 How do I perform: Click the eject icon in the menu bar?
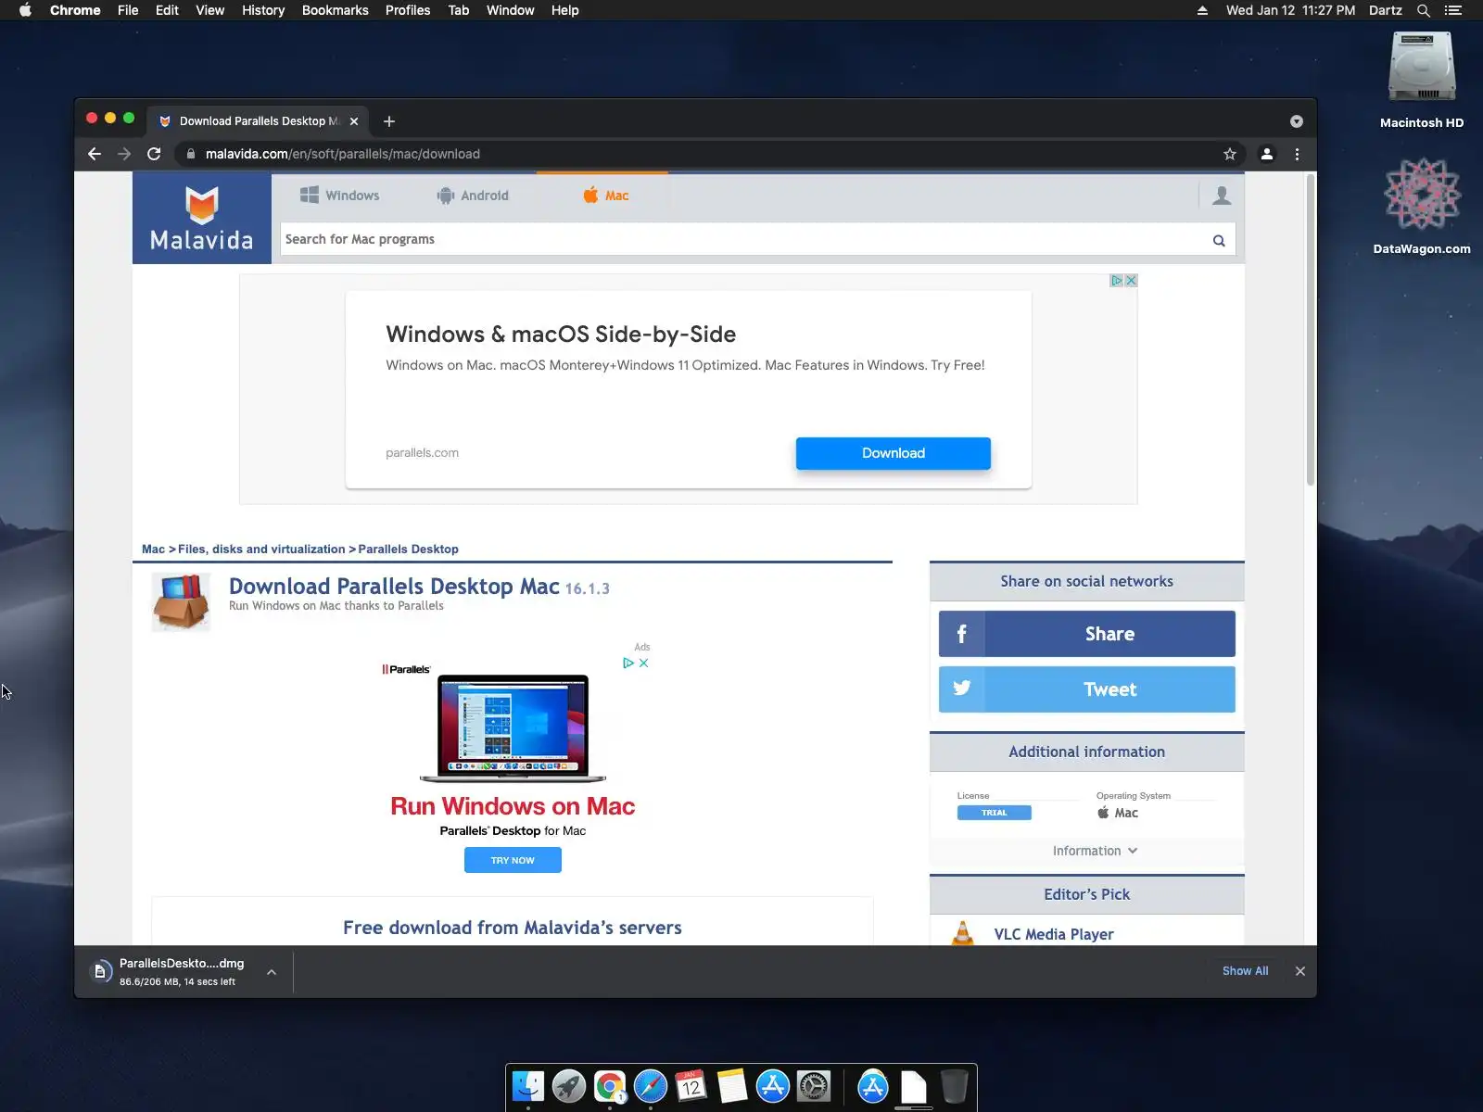(x=1202, y=10)
